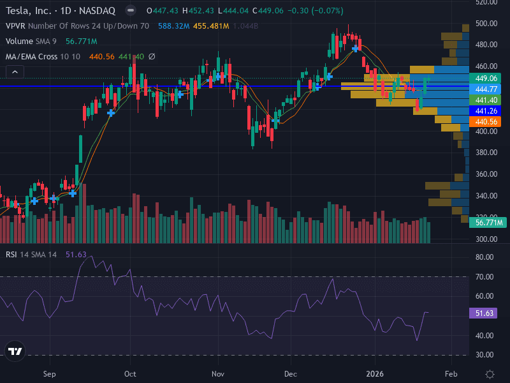510x383 pixels.
Task: Click the 300.00 price axis label
Action: tap(486, 239)
